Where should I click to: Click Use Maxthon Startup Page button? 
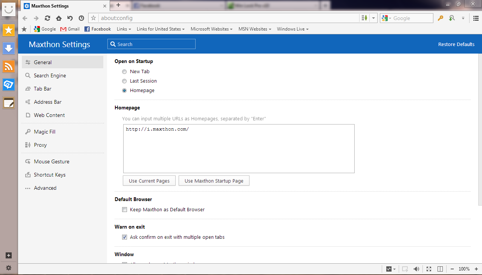[214, 181]
